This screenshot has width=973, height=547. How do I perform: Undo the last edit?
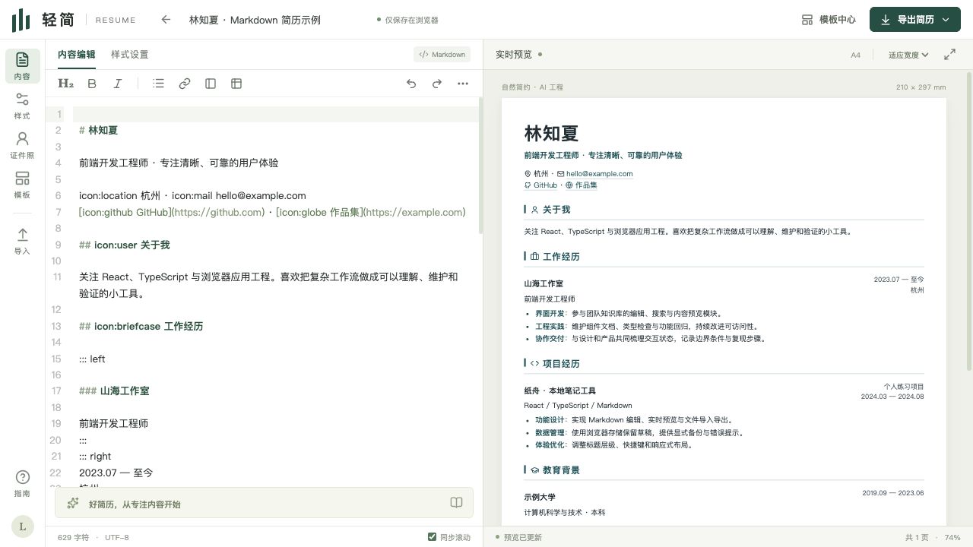tap(411, 84)
